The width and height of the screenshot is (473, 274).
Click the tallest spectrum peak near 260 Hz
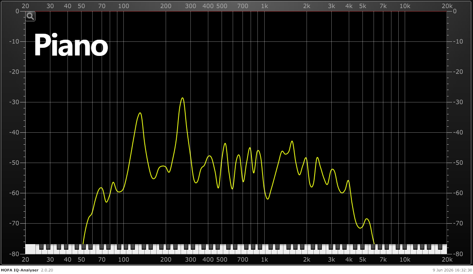pyautogui.click(x=182, y=98)
